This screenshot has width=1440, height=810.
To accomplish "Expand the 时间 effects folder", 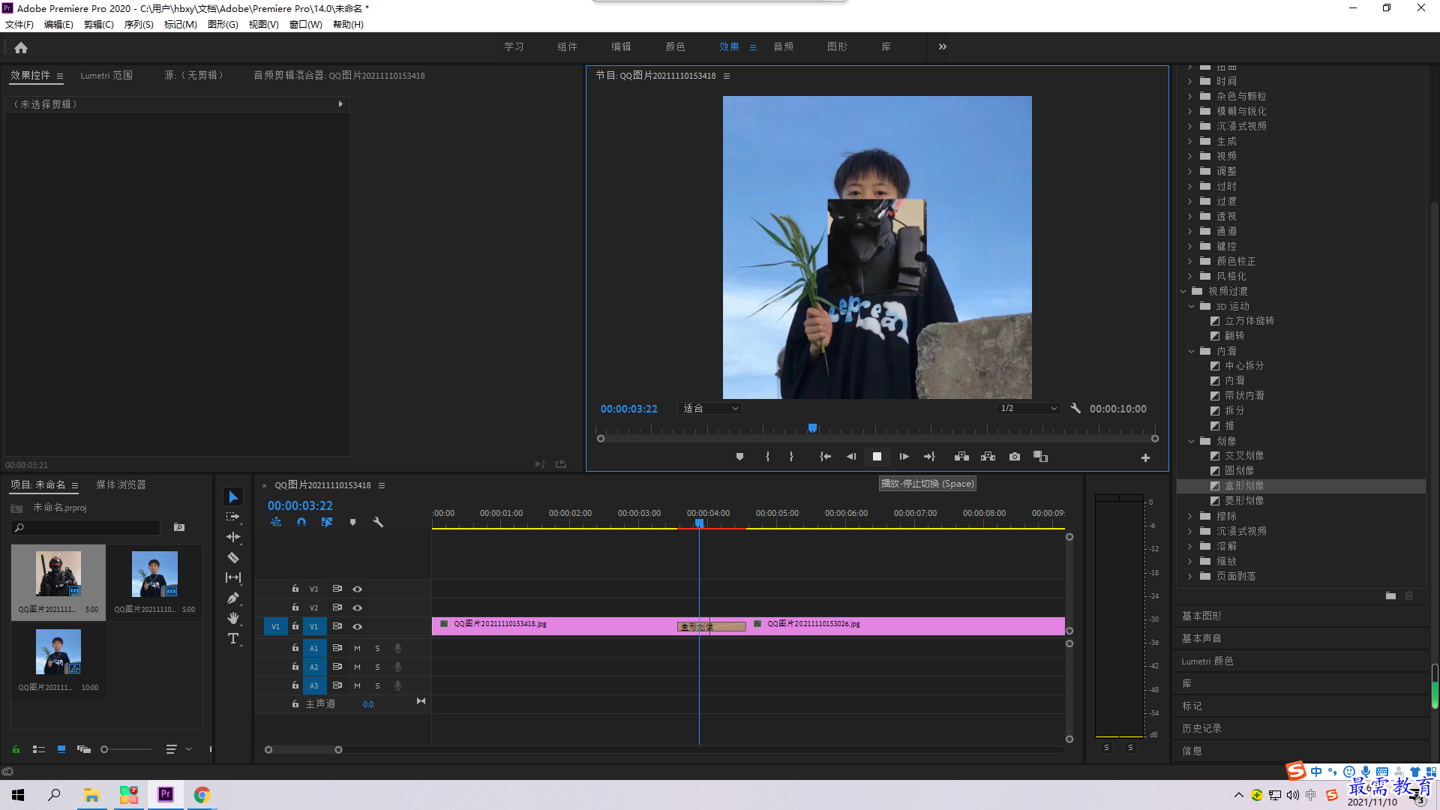I will tap(1189, 81).
